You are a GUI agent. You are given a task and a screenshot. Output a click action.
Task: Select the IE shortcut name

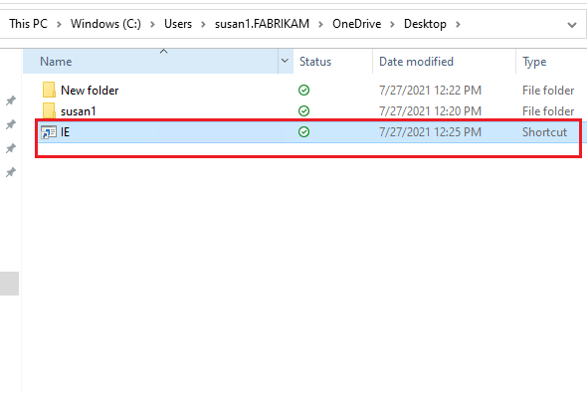point(65,132)
